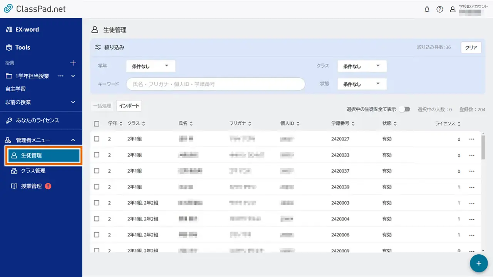Click the green plus floating button
The height and width of the screenshot is (277, 493).
(x=478, y=263)
